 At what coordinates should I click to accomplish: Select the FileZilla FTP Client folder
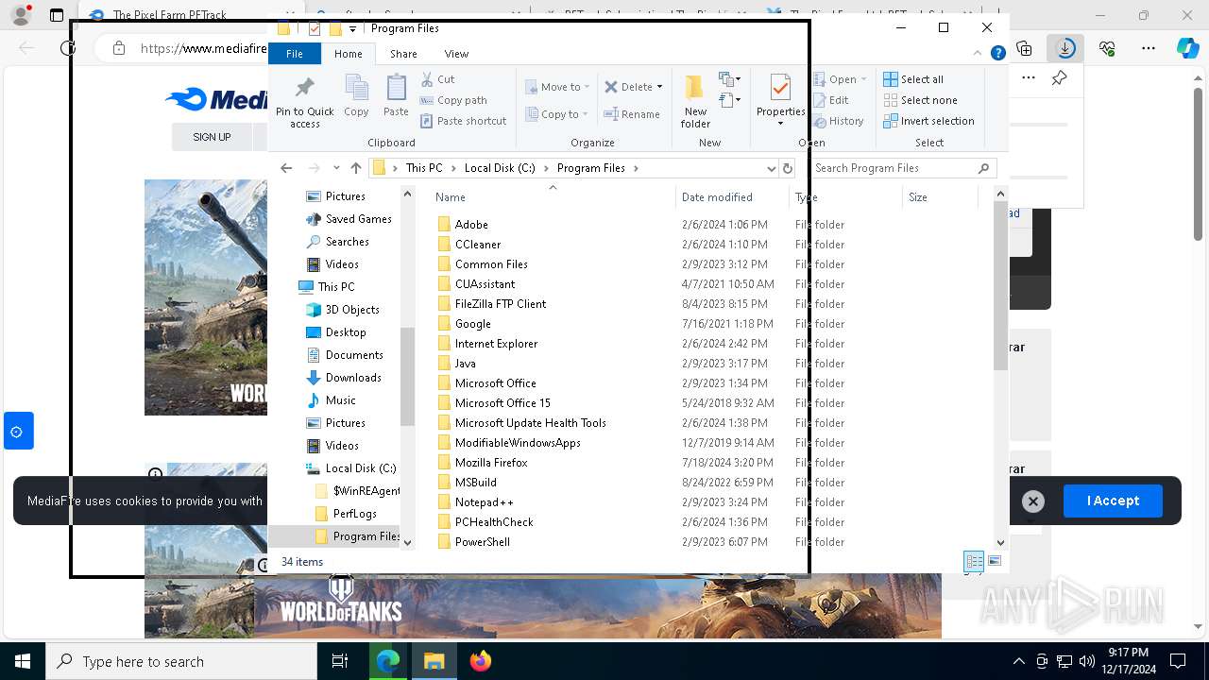pos(501,304)
